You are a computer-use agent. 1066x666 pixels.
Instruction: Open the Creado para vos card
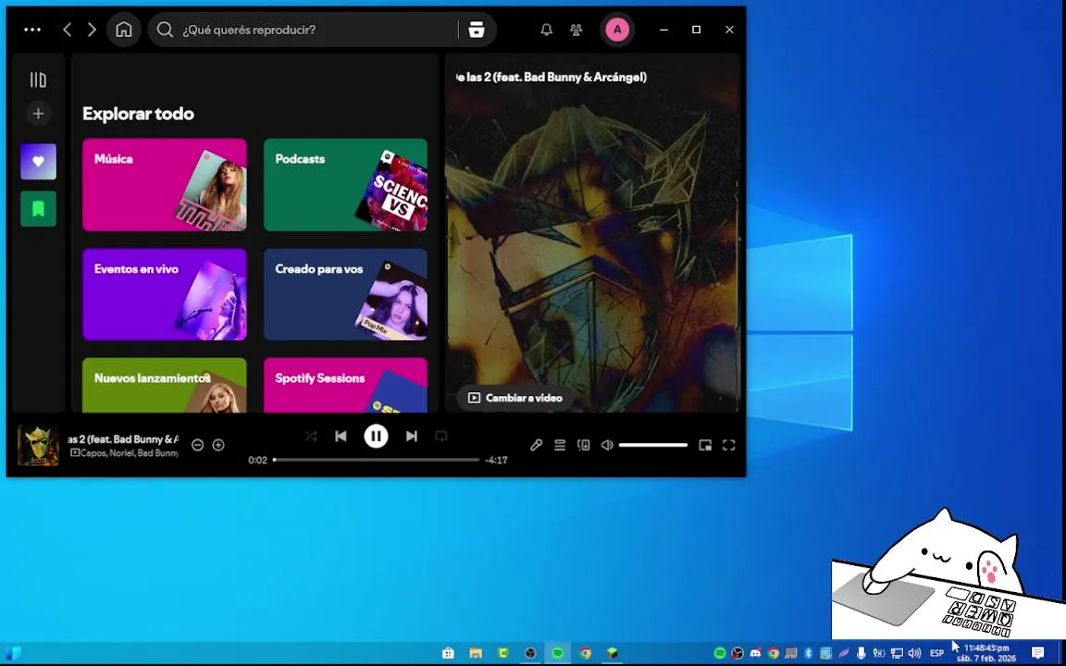click(345, 294)
